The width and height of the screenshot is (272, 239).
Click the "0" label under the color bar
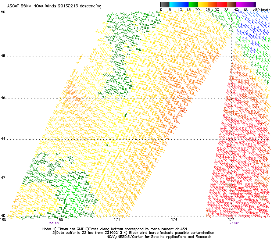click(x=161, y=10)
